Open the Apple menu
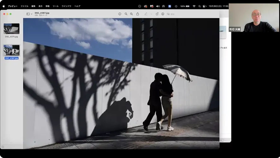The width and height of the screenshot is (280, 158). click(x=4, y=6)
